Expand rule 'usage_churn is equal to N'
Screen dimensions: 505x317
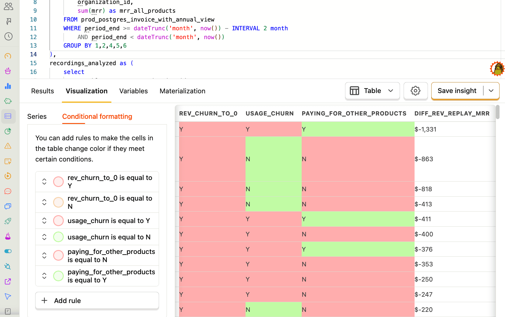pyautogui.click(x=44, y=237)
